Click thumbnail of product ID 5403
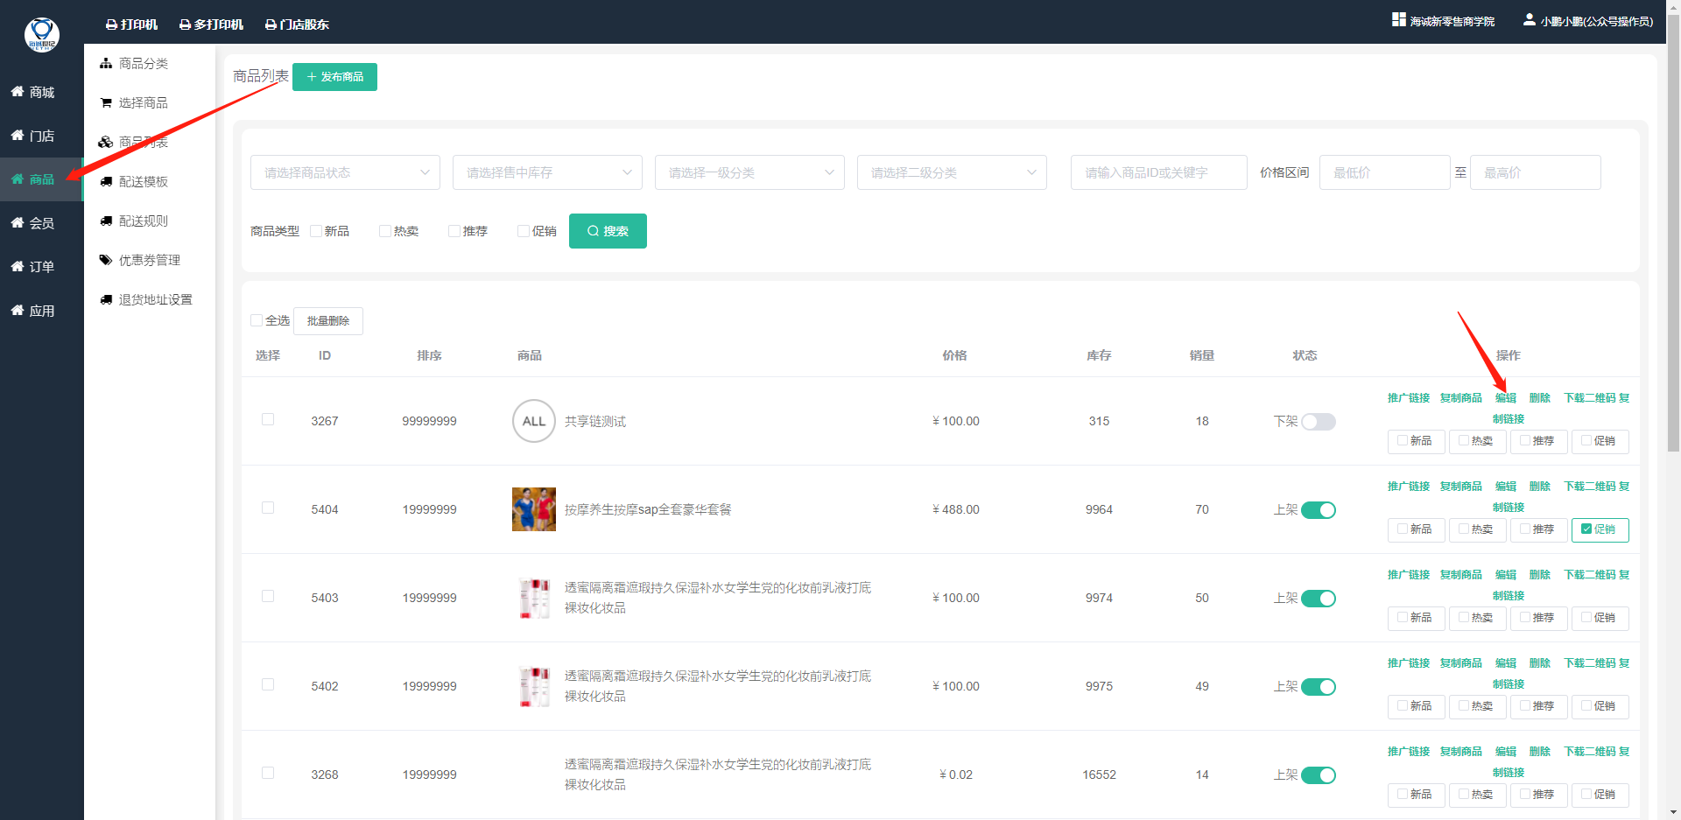The image size is (1681, 820). [534, 598]
